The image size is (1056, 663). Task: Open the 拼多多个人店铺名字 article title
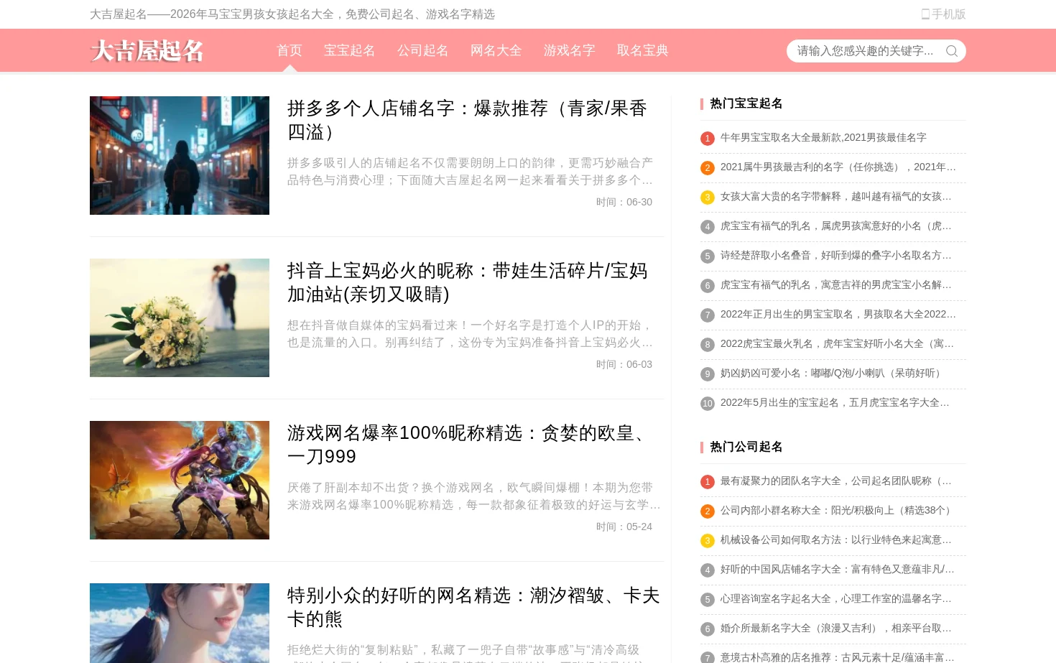(468, 120)
